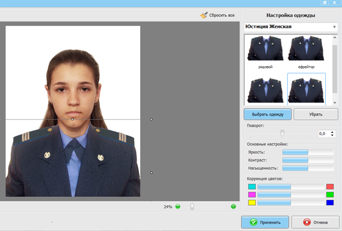Screen dimensions: 342x231
Task: Click the Выбрать одежду button
Action: (267, 114)
